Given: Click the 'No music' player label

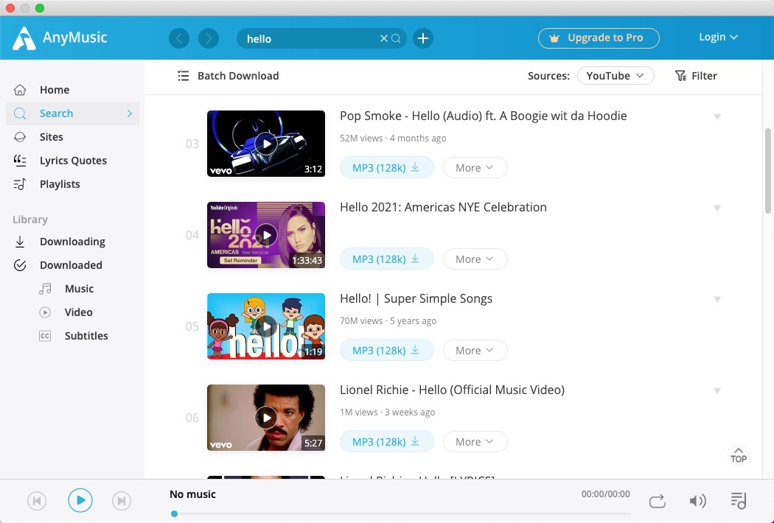Looking at the screenshot, I should pos(192,494).
